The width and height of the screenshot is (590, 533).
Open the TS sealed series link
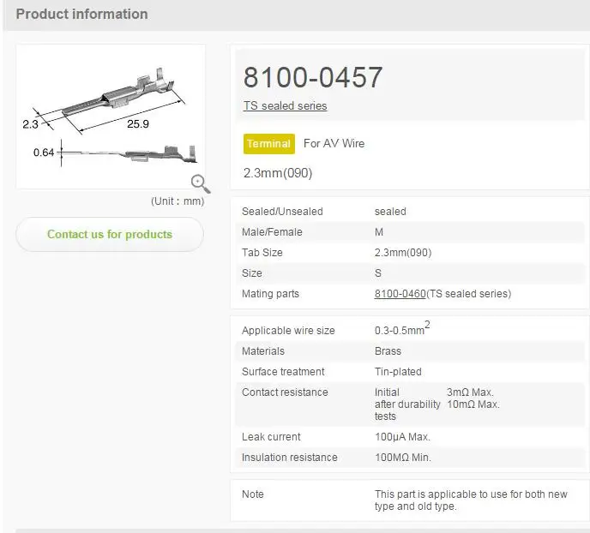(x=285, y=106)
